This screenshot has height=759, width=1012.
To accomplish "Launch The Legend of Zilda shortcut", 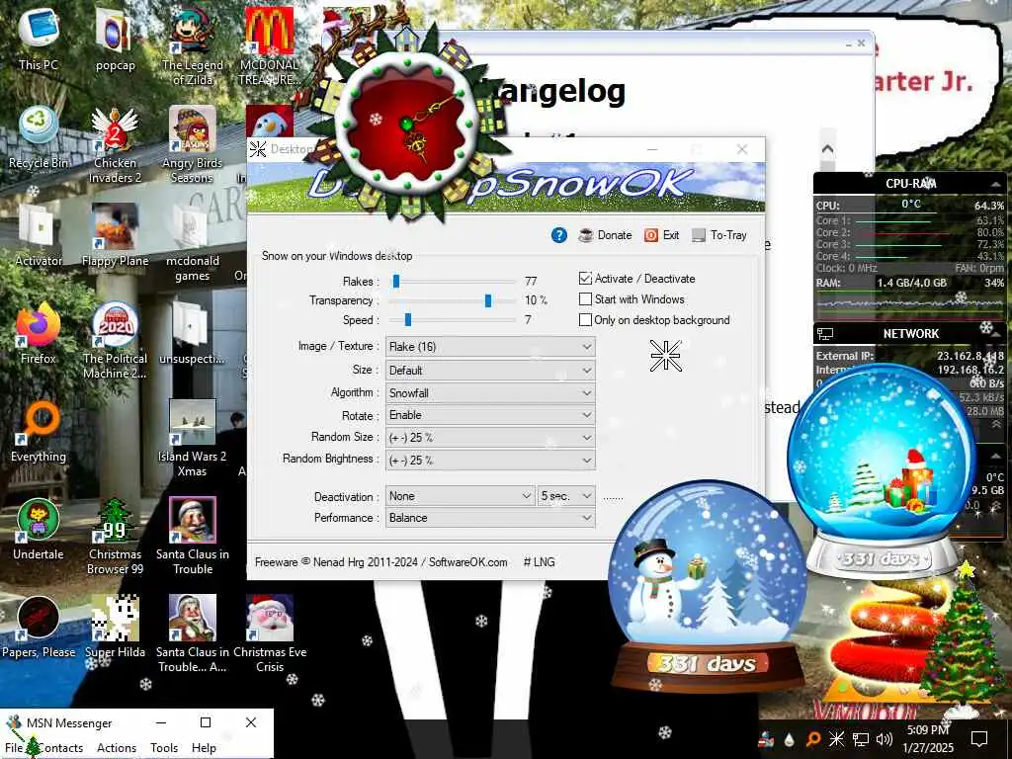I will pos(193,45).
